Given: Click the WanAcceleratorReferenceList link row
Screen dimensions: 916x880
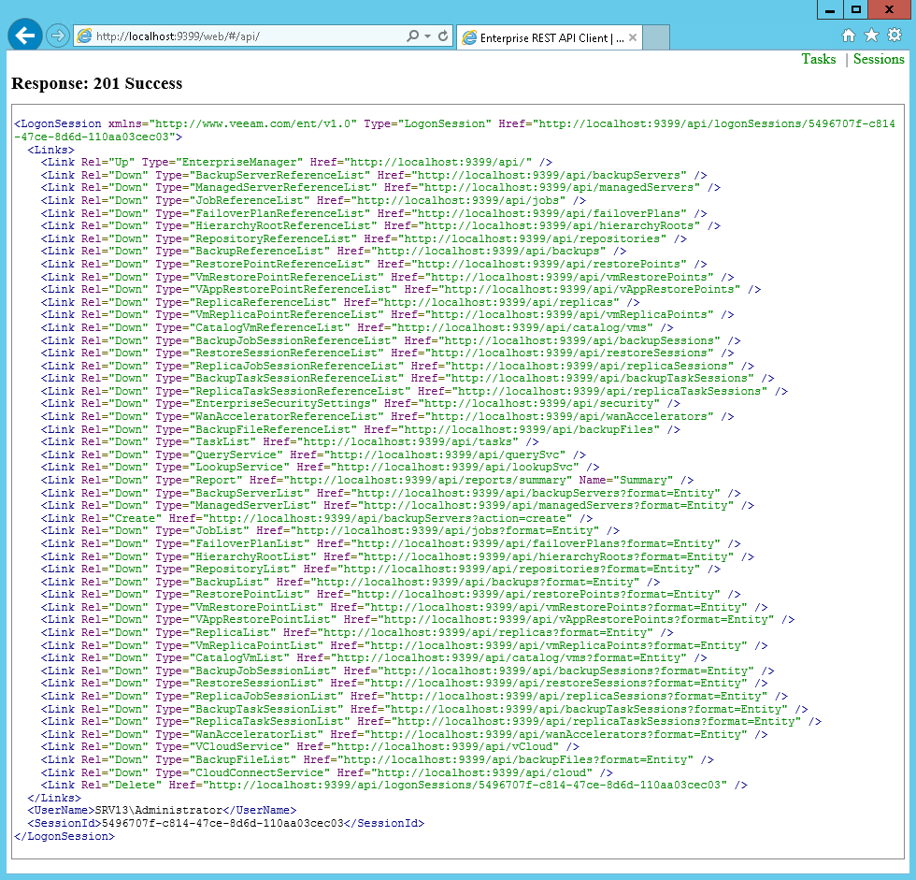Looking at the screenshot, I should pyautogui.click(x=387, y=417).
